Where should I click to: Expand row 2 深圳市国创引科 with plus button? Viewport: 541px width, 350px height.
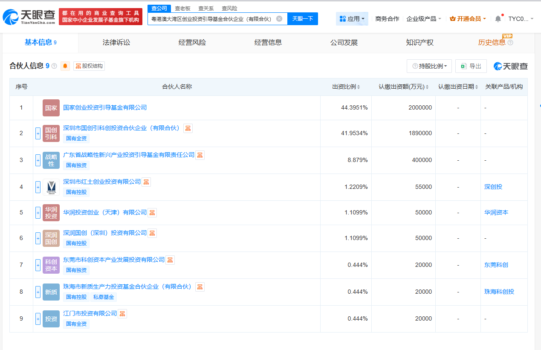(x=38, y=133)
